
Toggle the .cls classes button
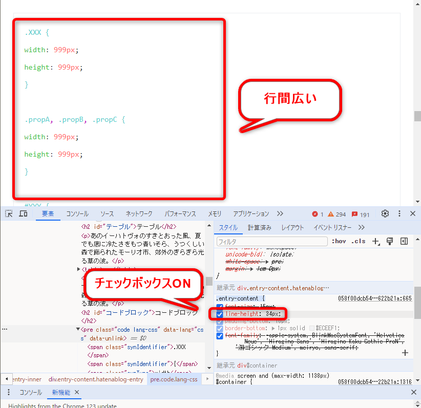point(358,241)
